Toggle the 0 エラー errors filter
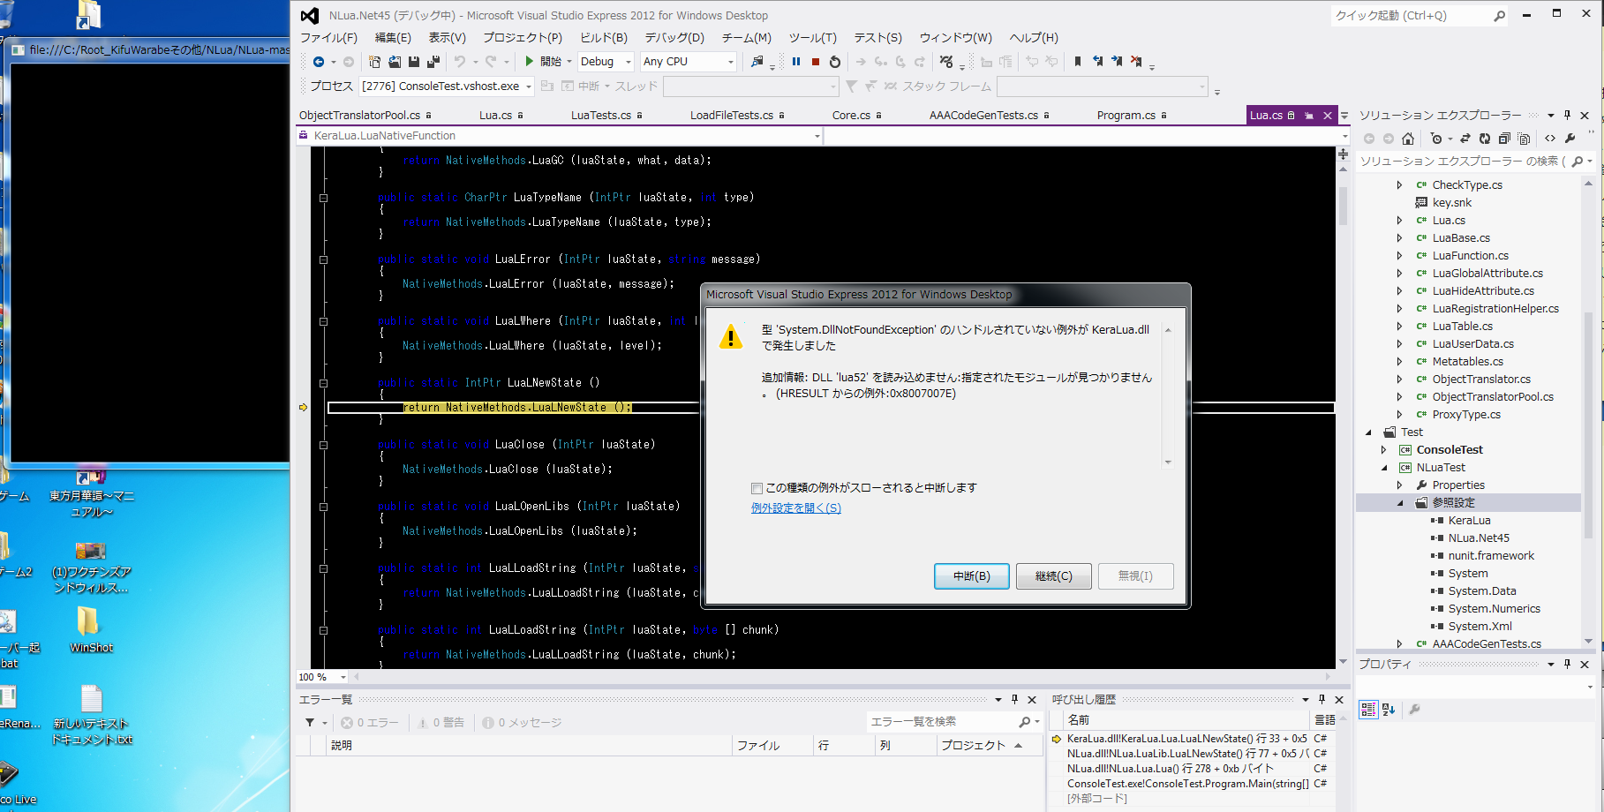1604x812 pixels. pos(370,723)
